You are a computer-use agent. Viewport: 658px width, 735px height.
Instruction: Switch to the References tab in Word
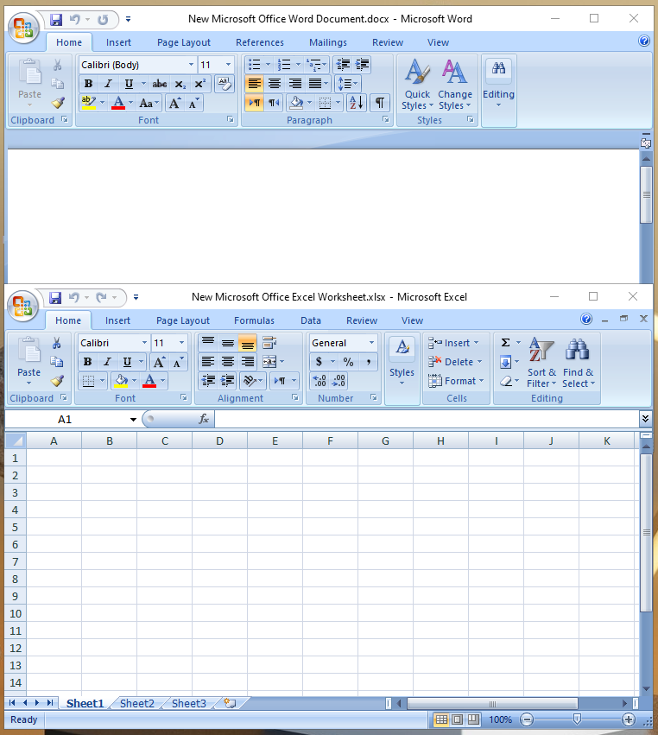point(260,42)
